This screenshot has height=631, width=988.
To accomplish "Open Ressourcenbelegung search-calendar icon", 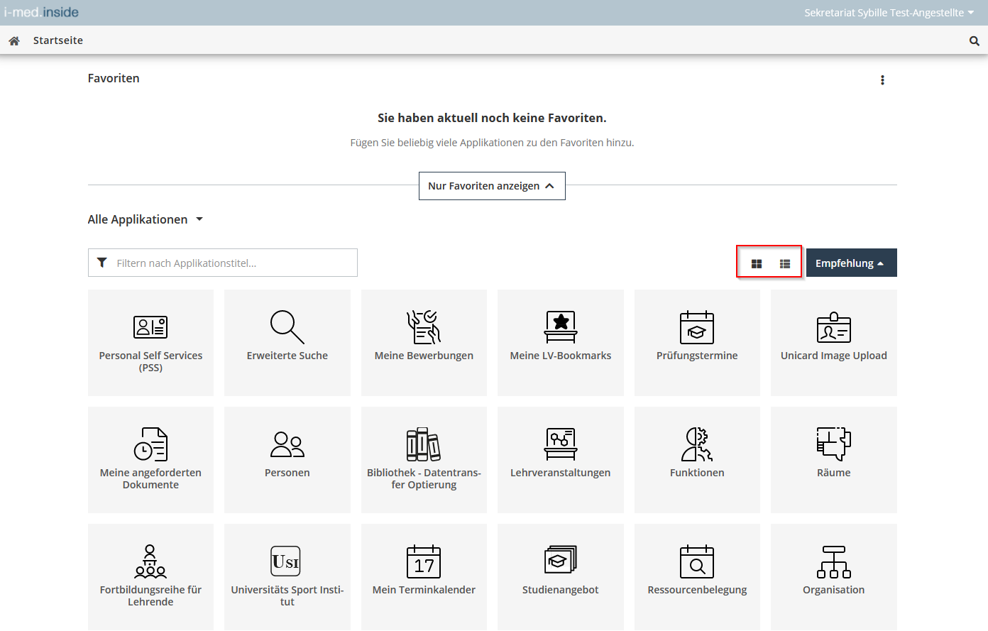I will click(x=697, y=561).
